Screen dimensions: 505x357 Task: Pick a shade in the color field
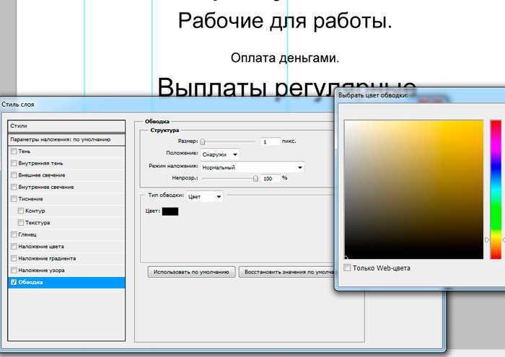pyautogui.click(x=413, y=189)
